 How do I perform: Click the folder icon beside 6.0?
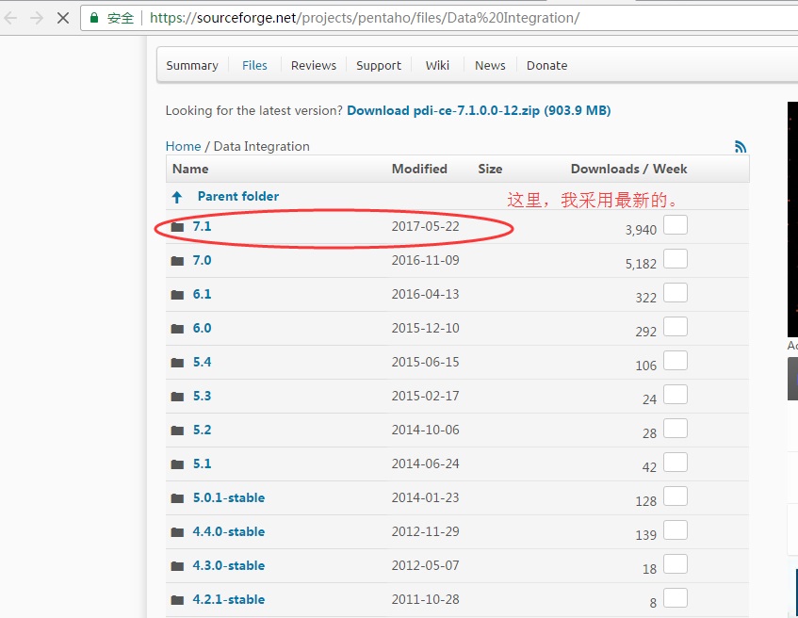pyautogui.click(x=177, y=329)
